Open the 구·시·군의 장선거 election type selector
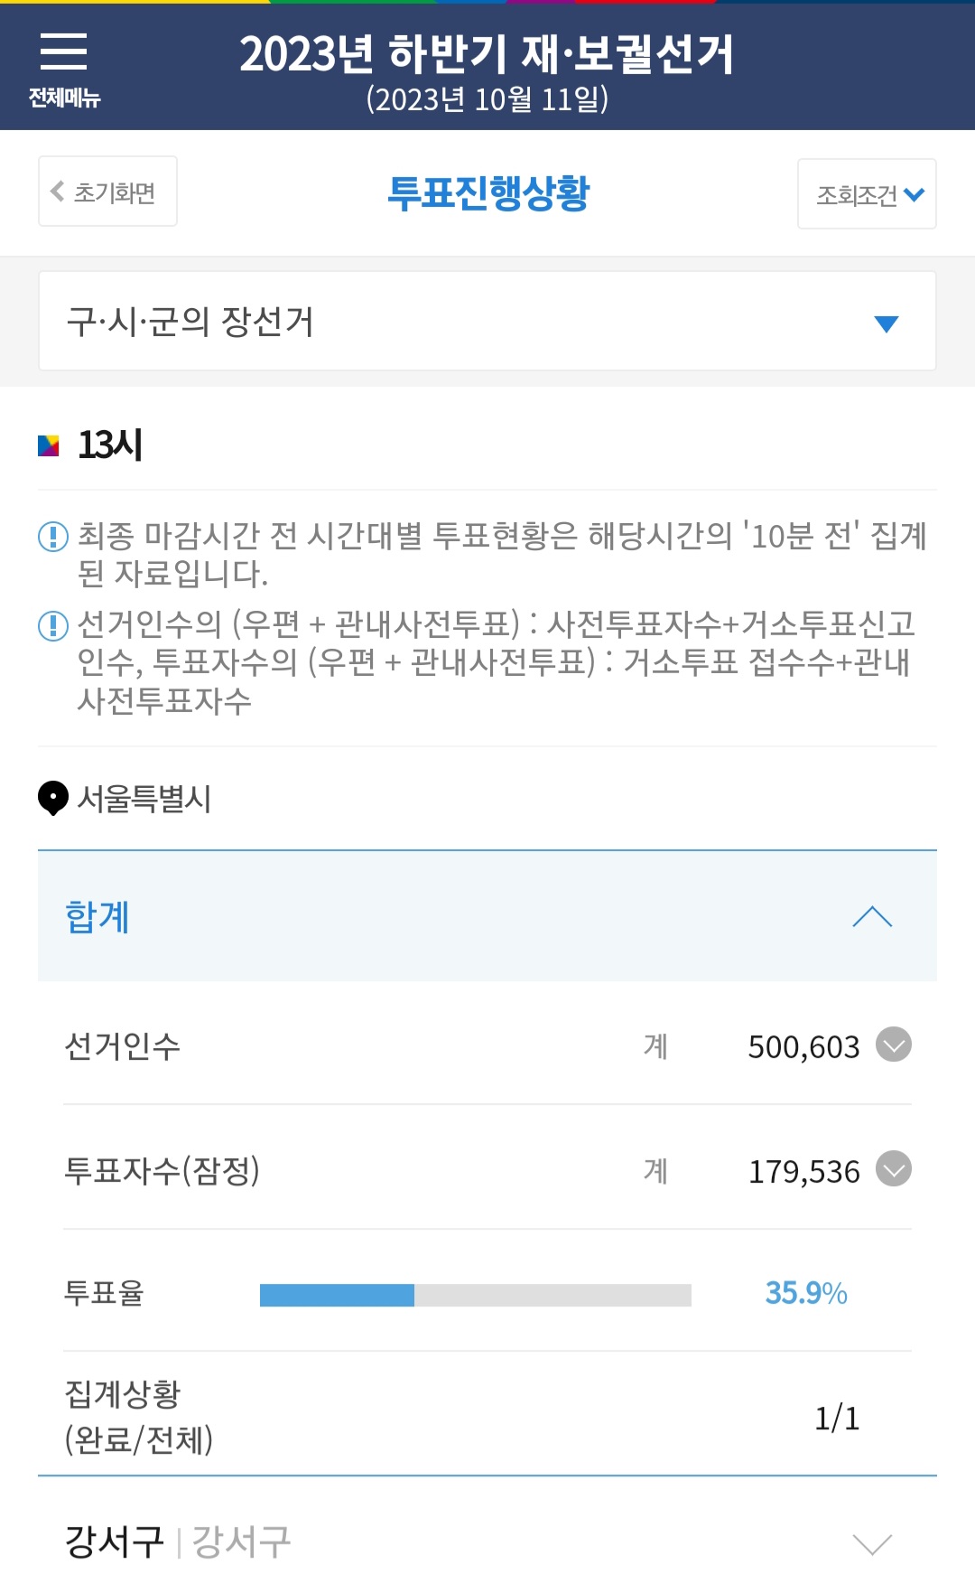 (x=487, y=322)
